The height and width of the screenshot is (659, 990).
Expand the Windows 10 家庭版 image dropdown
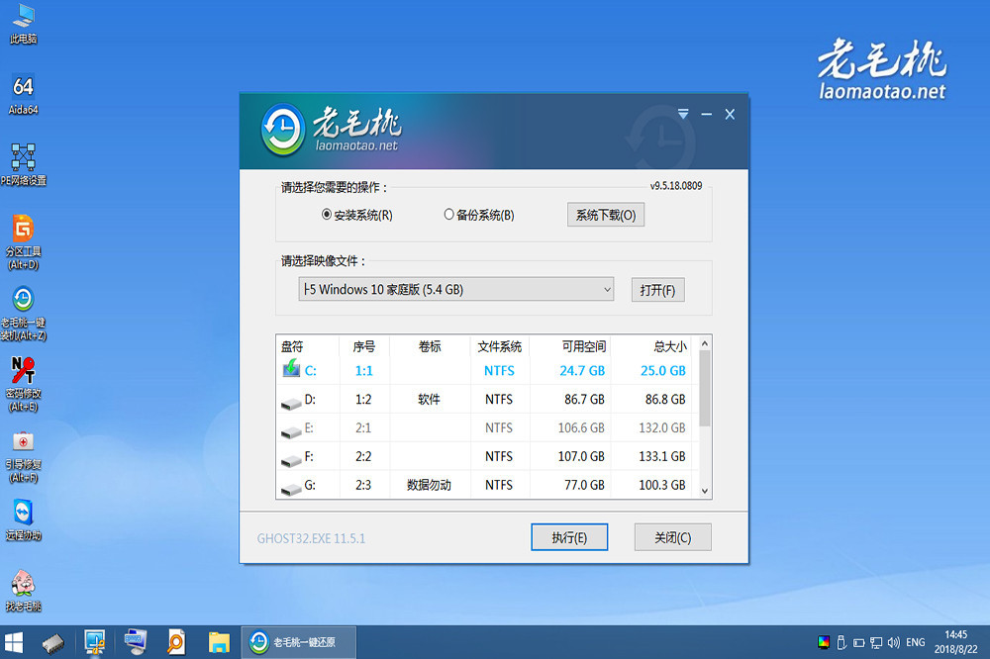point(607,290)
